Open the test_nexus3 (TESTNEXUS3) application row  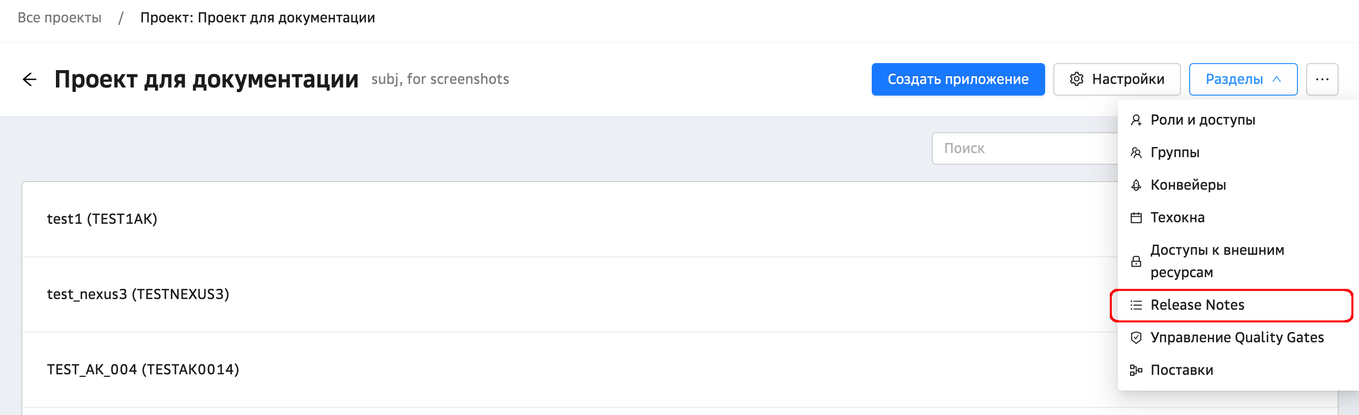[x=138, y=294]
